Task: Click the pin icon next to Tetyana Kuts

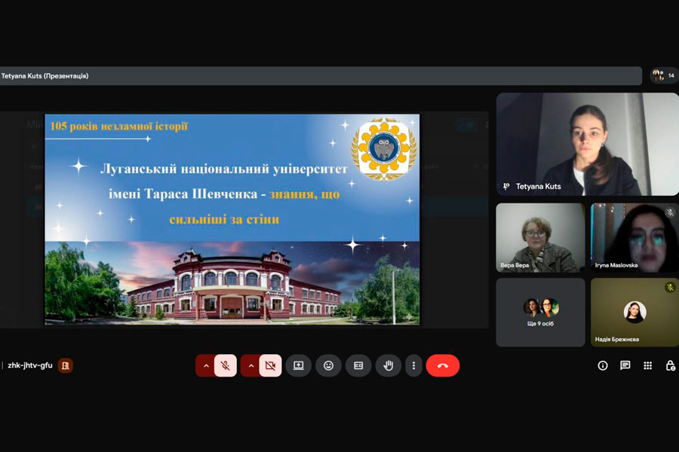Action: [505, 186]
